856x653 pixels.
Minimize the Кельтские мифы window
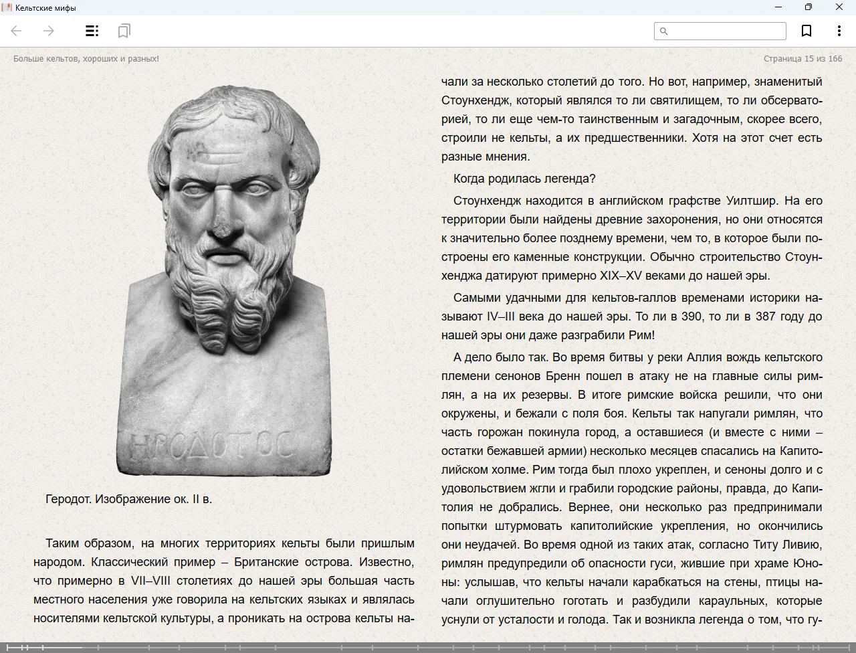tap(778, 7)
